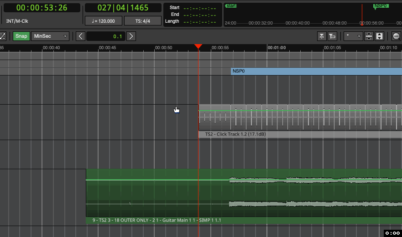Click the 0.1 grid value field
The image size is (402, 237).
105,36
